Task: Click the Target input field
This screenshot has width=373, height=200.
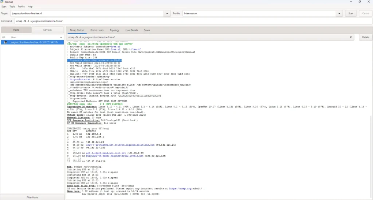Action: pyautogui.click(x=87, y=14)
